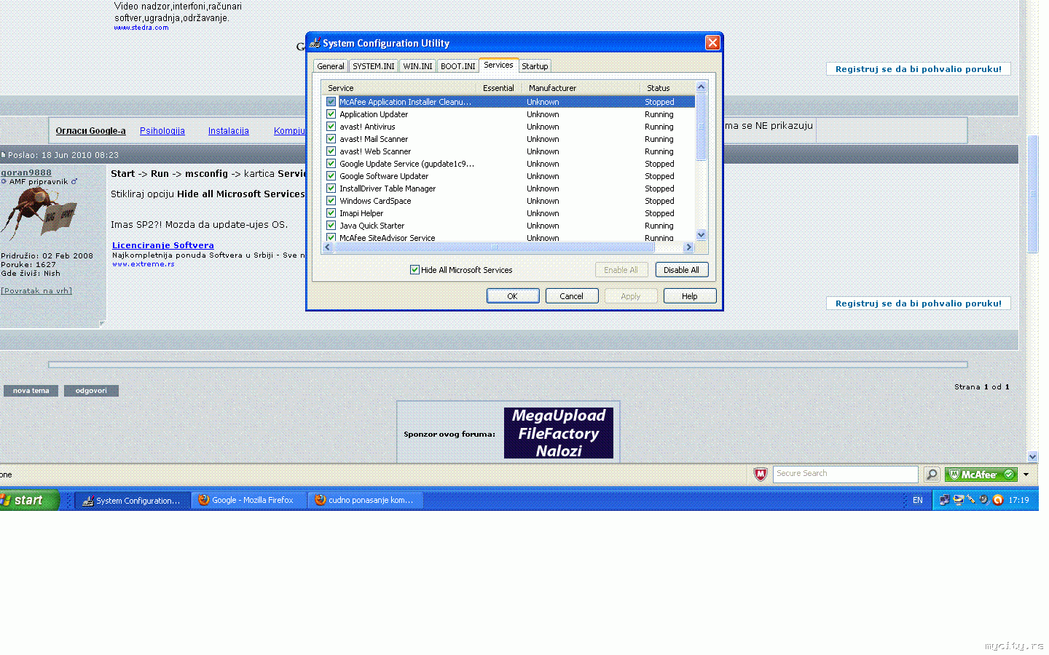Switch to cudno ponasanje kom… taskbar button
1049x655 pixels.
[366, 500]
